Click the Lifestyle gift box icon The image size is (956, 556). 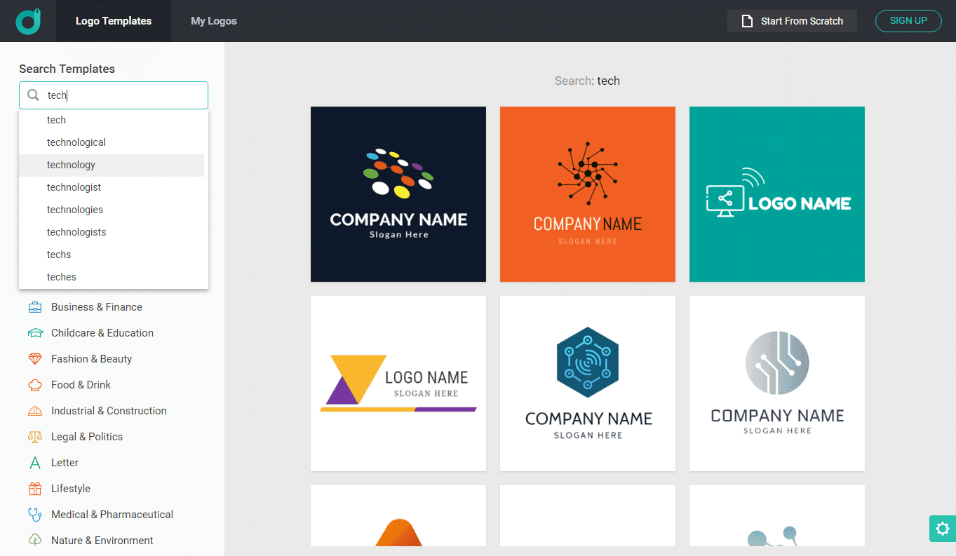34,489
